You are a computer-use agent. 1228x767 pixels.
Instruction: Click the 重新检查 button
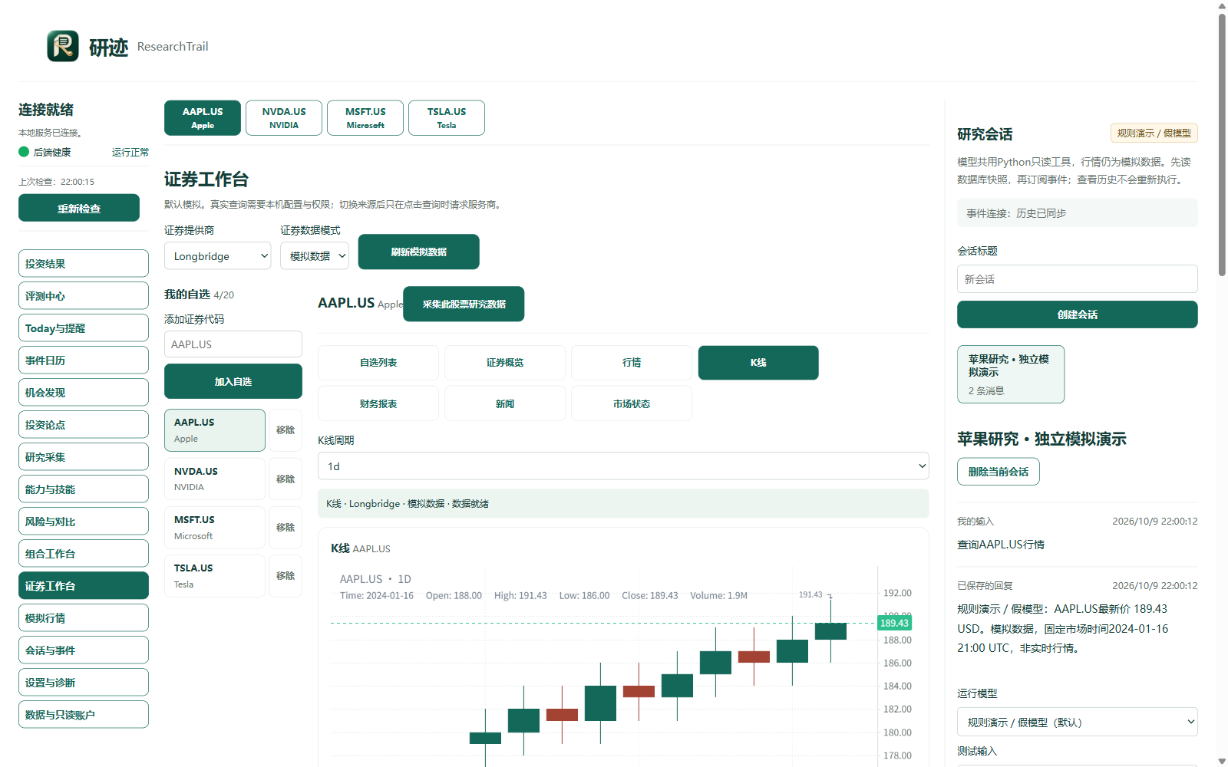[x=79, y=208]
